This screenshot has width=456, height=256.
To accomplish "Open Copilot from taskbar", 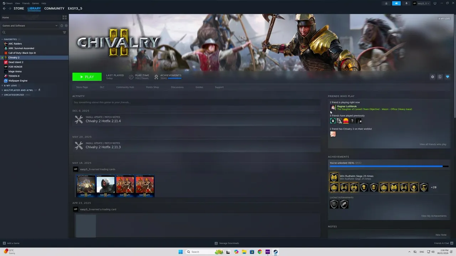I will click(236, 252).
